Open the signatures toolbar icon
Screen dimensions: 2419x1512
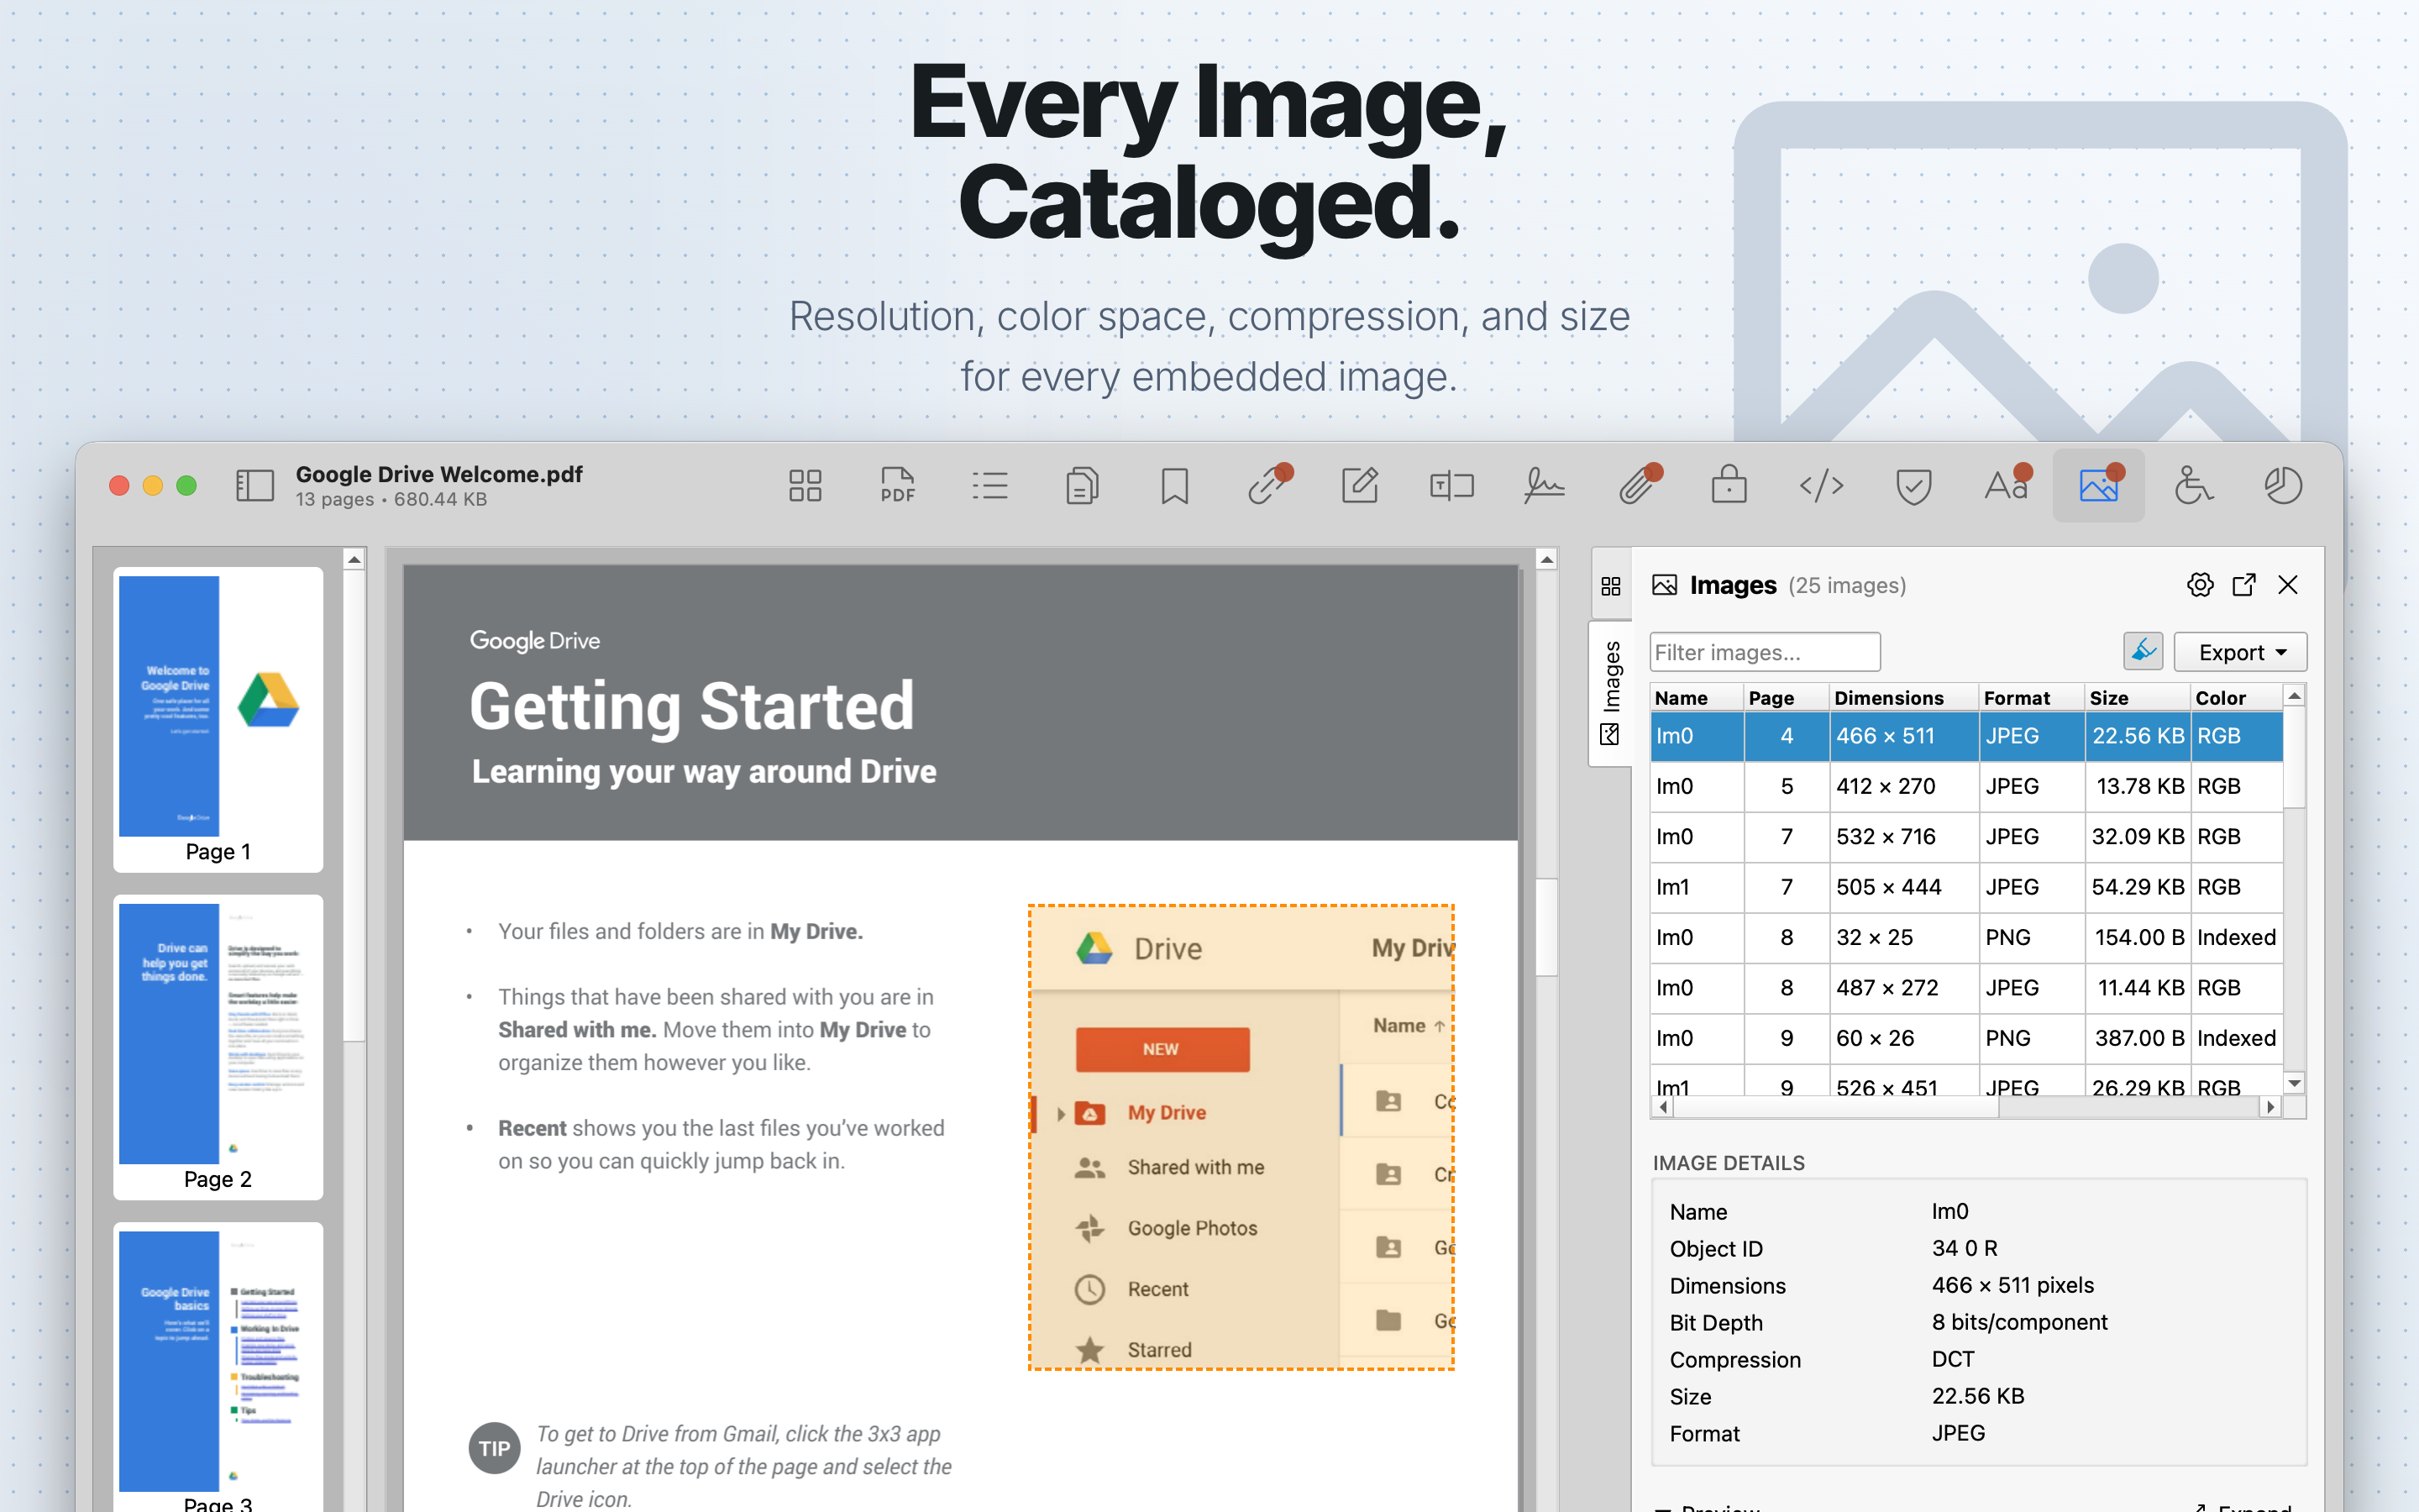[x=1545, y=486]
